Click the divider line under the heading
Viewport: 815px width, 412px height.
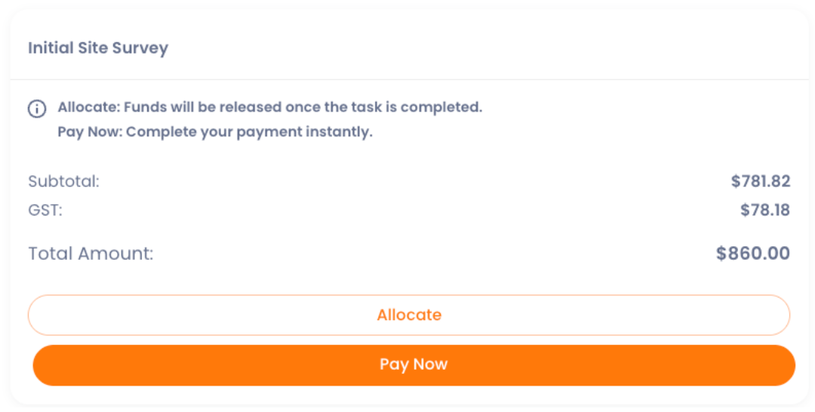(409, 79)
